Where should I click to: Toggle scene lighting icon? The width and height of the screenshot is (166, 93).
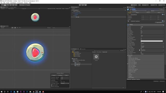coord(15,28)
